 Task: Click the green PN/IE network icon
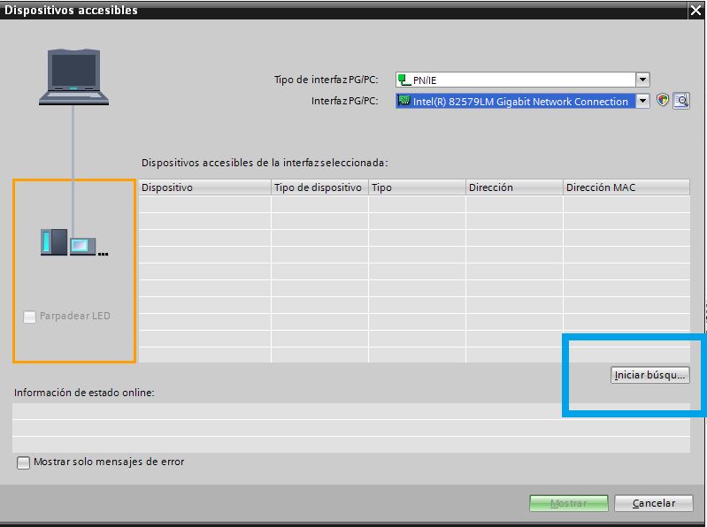404,80
